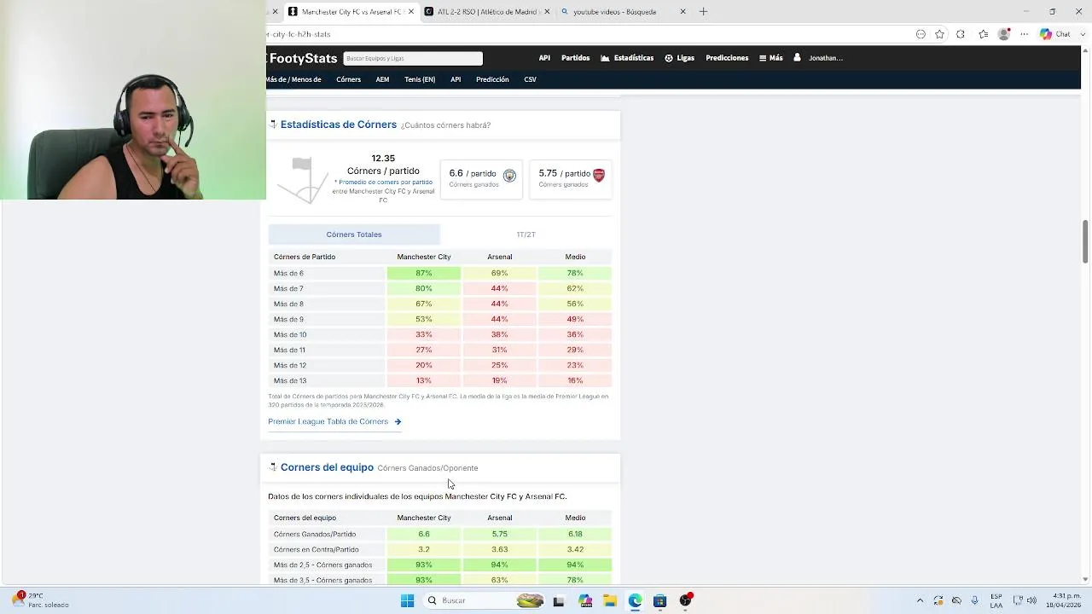Add this page to favorites star icon
Image resolution: width=1092 pixels, height=614 pixels.
click(x=939, y=34)
